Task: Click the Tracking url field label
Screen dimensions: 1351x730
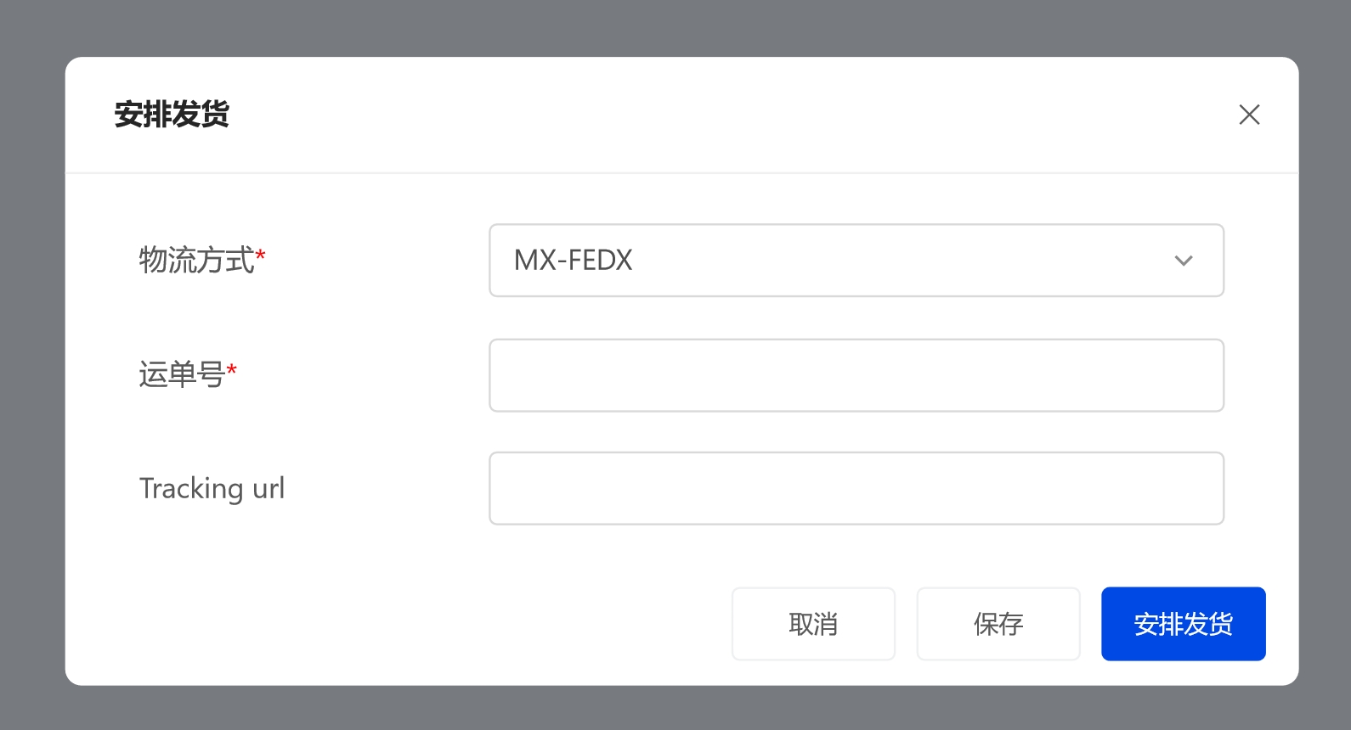Action: pos(212,489)
